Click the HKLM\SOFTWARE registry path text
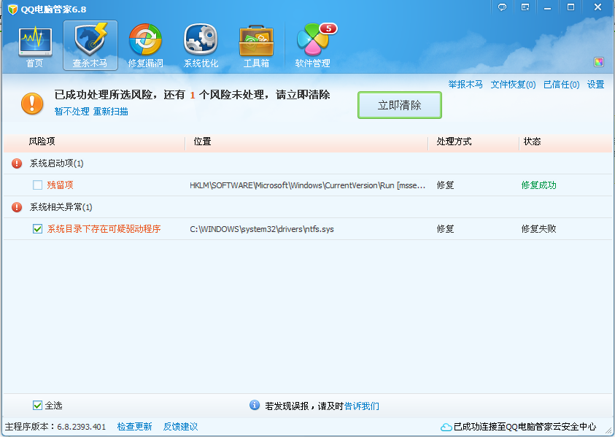This screenshot has width=615, height=437. (308, 185)
